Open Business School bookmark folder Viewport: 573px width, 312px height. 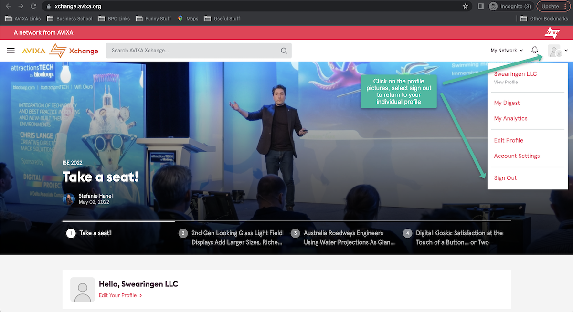[70, 19]
